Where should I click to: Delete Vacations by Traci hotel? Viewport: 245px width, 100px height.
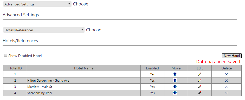(226, 93)
